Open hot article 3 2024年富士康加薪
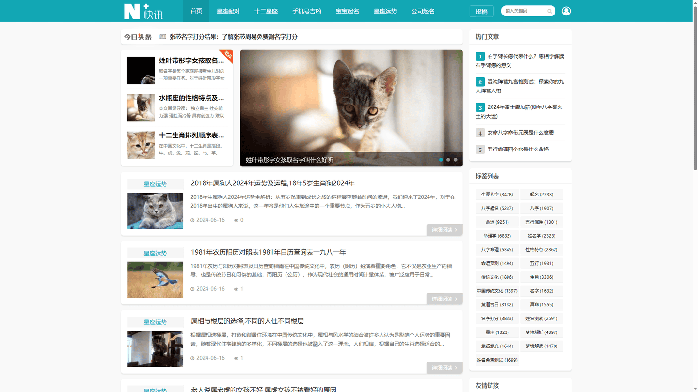The height and width of the screenshot is (392, 698). pos(520,111)
